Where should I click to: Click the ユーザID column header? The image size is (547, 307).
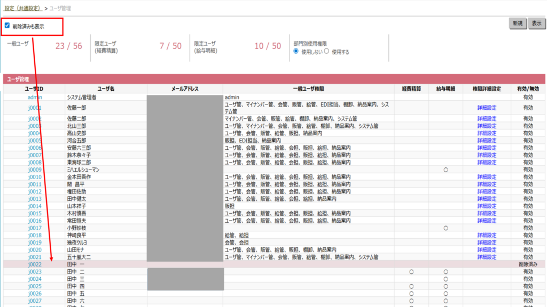34,88
